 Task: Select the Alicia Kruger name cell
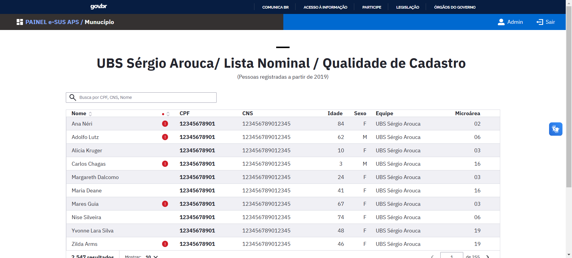click(87, 151)
